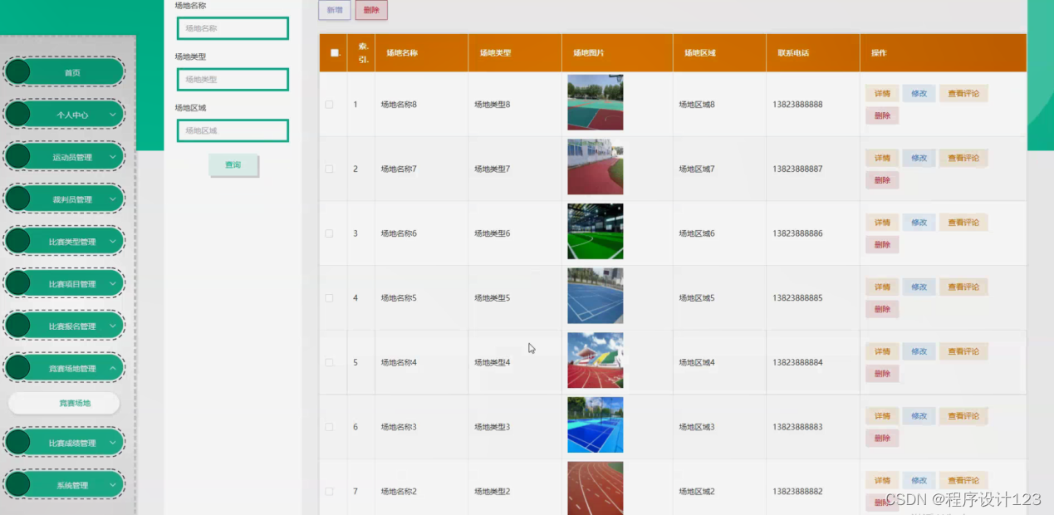Focus the 场地区域 search field
1054x515 pixels.
(233, 130)
